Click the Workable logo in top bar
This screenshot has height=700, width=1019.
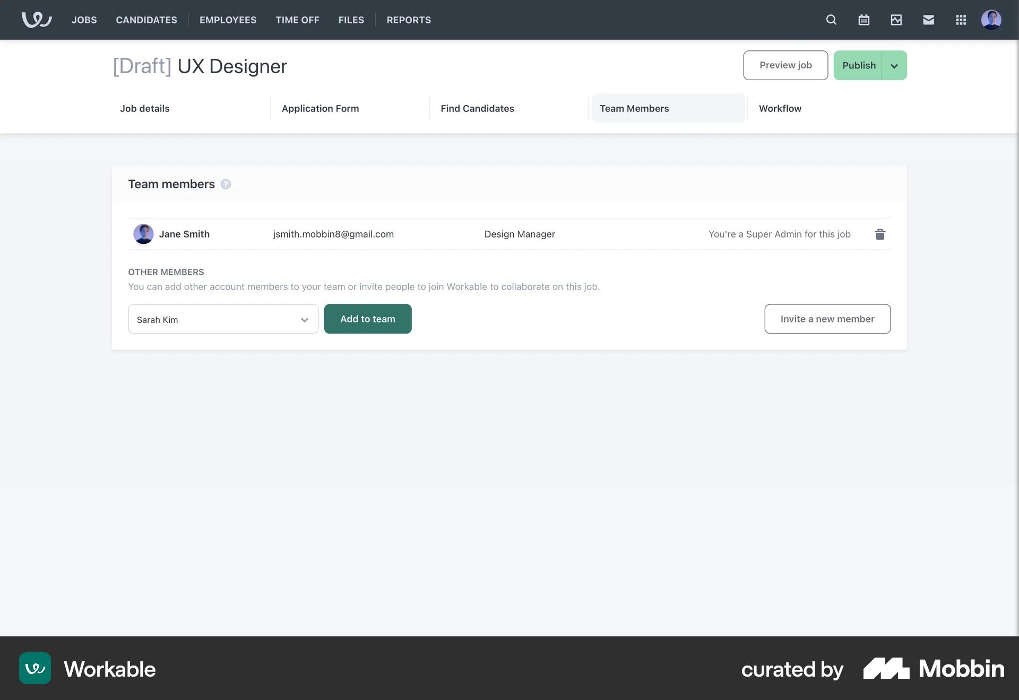point(36,20)
